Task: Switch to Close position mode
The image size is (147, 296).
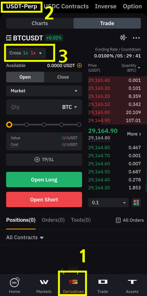Action: click(x=63, y=77)
